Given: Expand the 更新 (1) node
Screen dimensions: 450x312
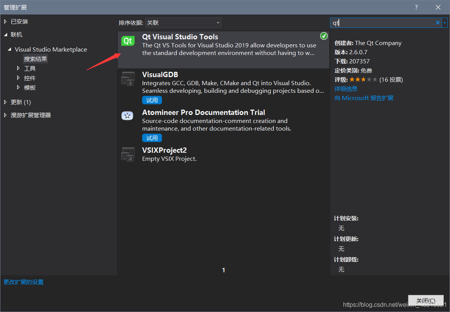Looking at the screenshot, I should click(x=5, y=102).
